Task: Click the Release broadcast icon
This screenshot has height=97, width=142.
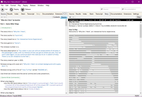Action: pos(23,9)
